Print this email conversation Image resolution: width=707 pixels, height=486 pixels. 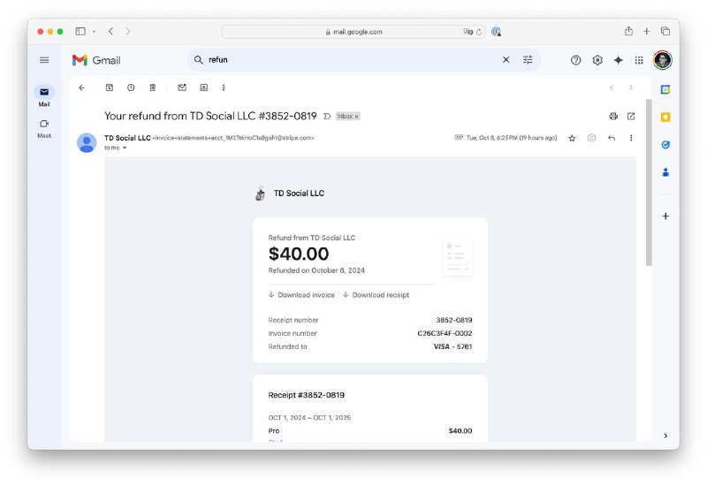613,117
